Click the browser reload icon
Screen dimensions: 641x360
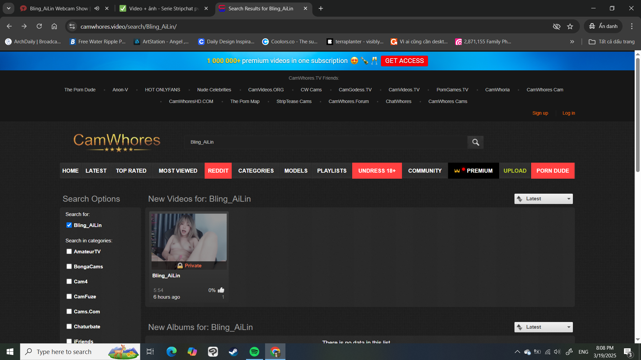pyautogui.click(x=39, y=26)
